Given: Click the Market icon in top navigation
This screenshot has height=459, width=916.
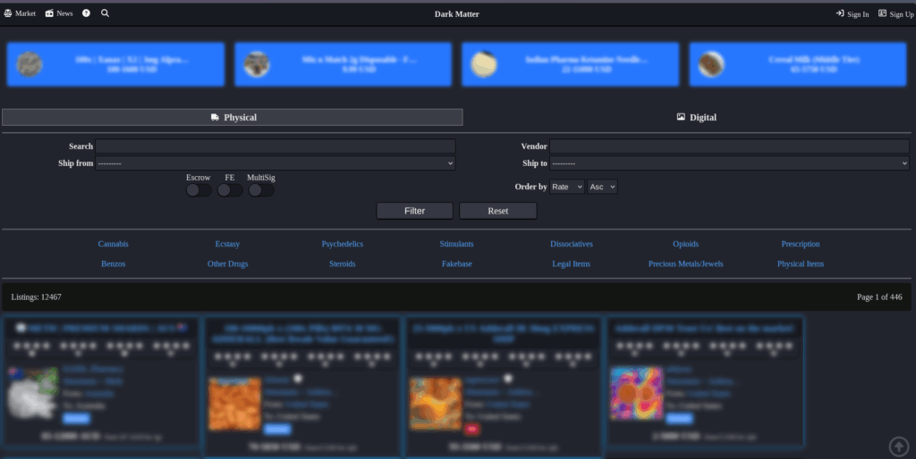Looking at the screenshot, I should click(9, 13).
